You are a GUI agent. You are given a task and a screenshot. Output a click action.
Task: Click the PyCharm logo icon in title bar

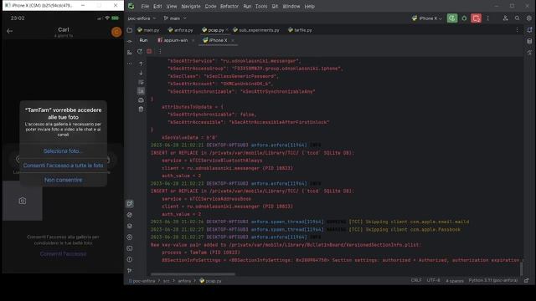click(x=131, y=6)
